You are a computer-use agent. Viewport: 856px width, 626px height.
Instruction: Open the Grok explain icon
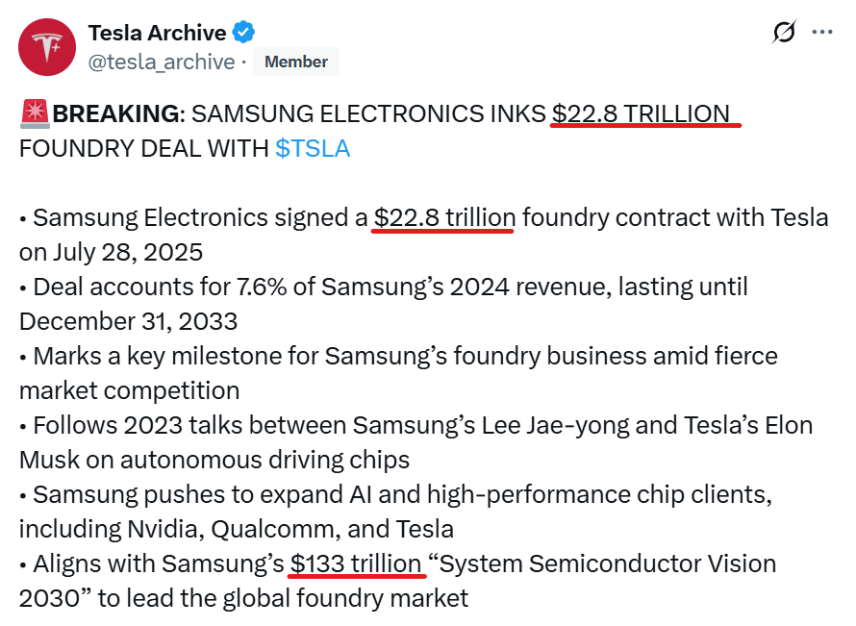tap(785, 32)
